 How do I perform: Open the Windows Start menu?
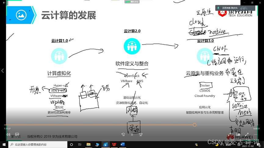pos(4,144)
